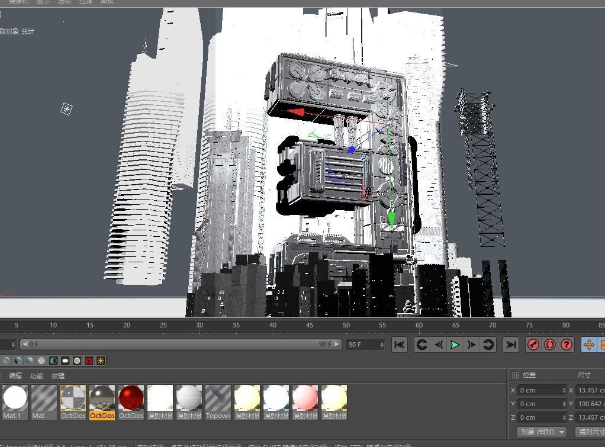The image size is (605, 447).
Task: Select the checkered OctGlos material
Action: point(73,402)
